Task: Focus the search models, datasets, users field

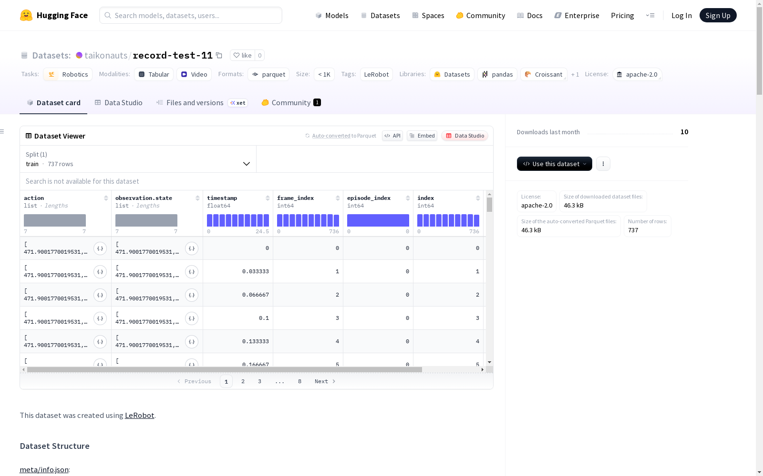Action: (x=191, y=15)
